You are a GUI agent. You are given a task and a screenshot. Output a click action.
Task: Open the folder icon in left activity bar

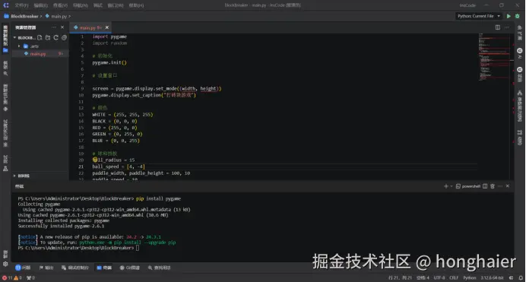(5, 50)
